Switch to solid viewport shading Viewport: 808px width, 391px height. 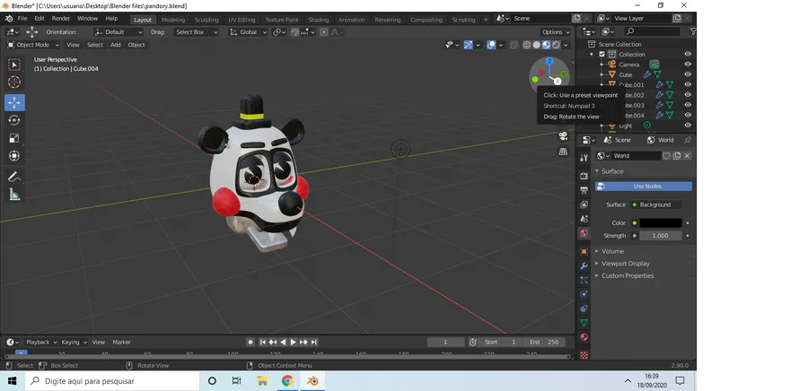point(537,45)
